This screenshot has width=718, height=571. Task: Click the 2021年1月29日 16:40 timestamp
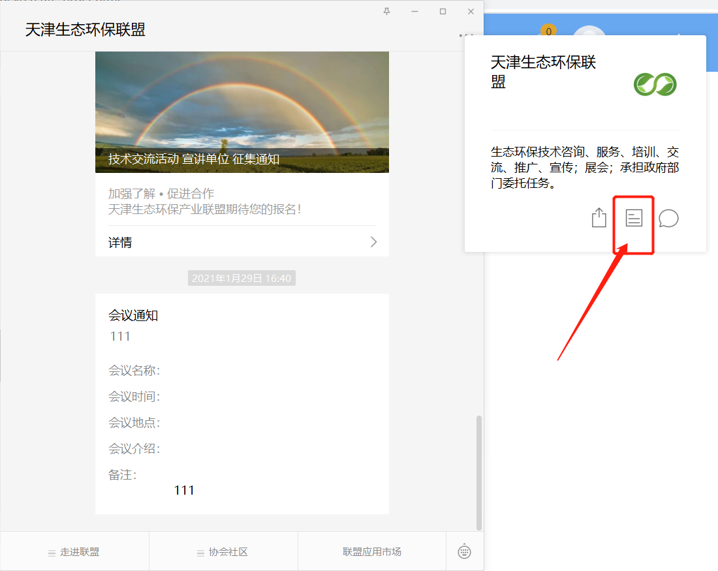(242, 278)
